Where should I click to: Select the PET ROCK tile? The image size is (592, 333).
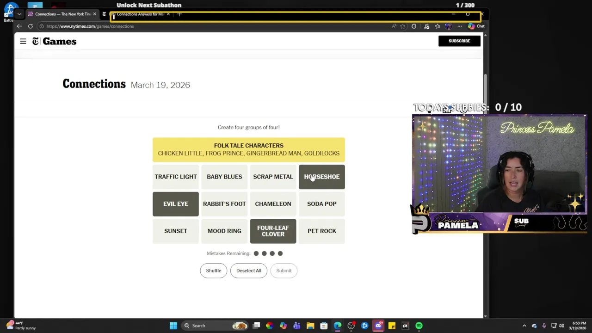[322, 231]
